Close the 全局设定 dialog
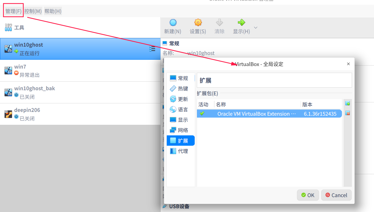Image resolution: width=374 pixels, height=212 pixels. tap(348, 64)
